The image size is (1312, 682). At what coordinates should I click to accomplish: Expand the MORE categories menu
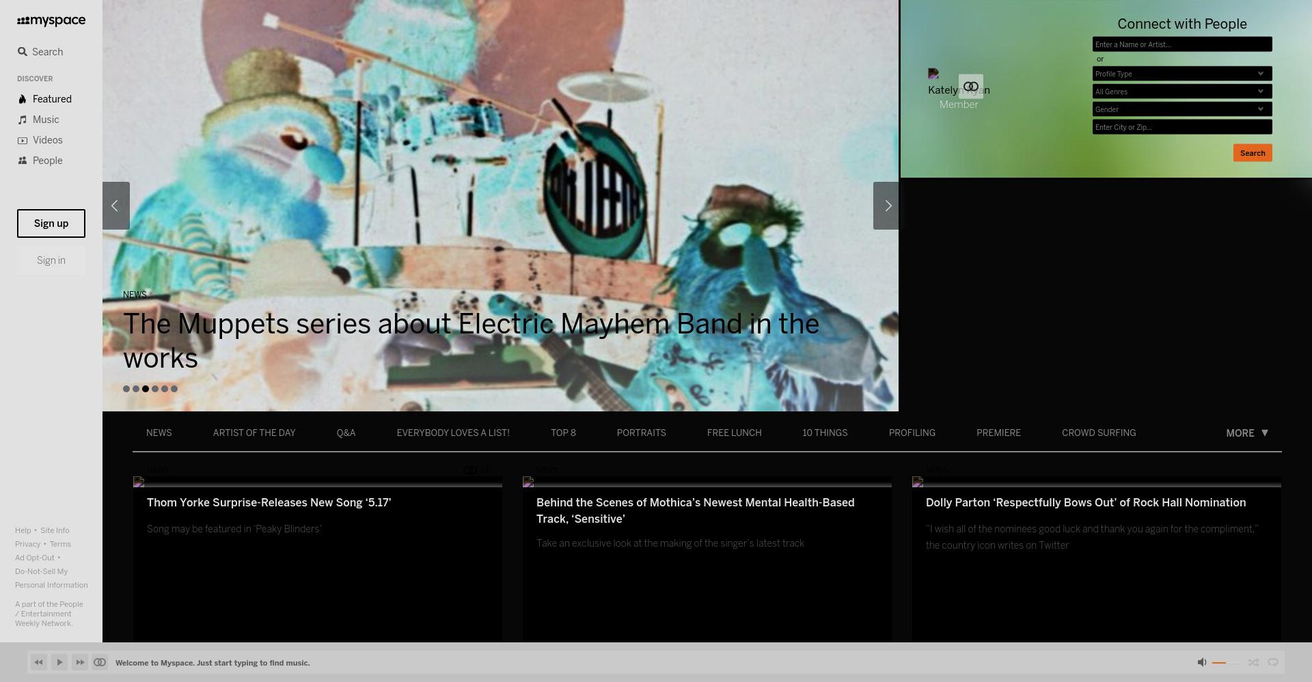1247,433
